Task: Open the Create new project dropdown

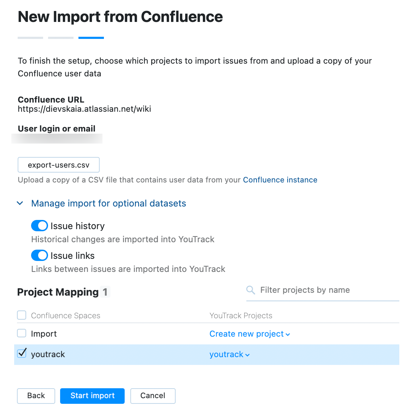Action: (246, 334)
